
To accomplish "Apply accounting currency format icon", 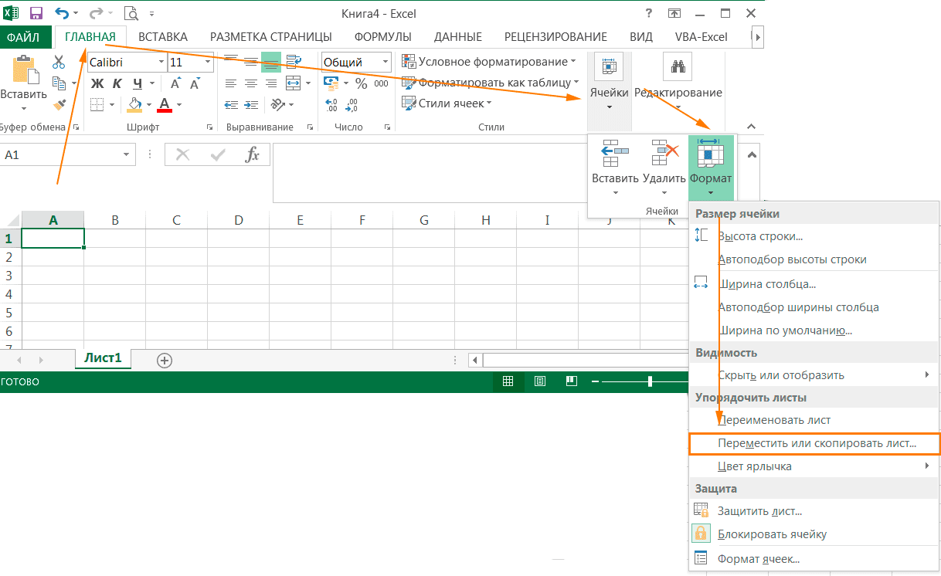I will click(x=331, y=83).
